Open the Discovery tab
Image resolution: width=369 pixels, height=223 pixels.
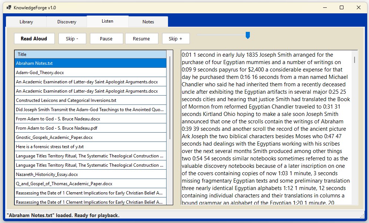click(67, 21)
